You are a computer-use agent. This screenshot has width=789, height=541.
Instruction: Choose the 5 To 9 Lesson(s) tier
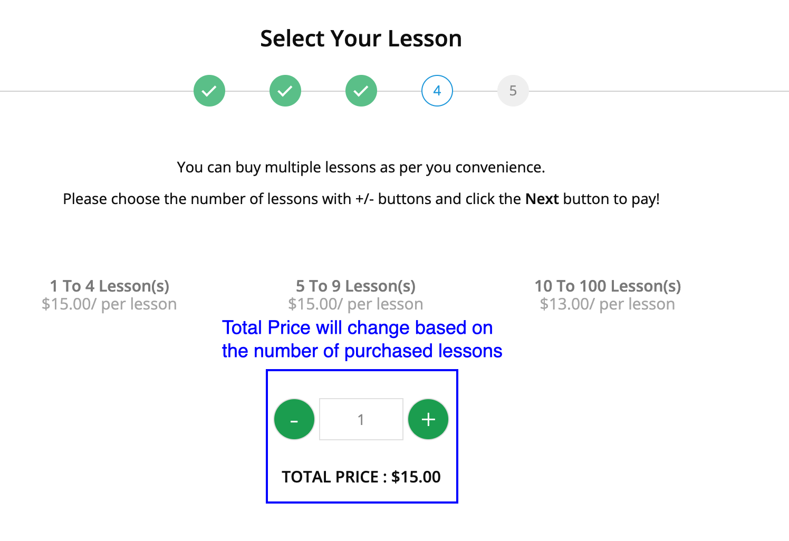(x=355, y=286)
